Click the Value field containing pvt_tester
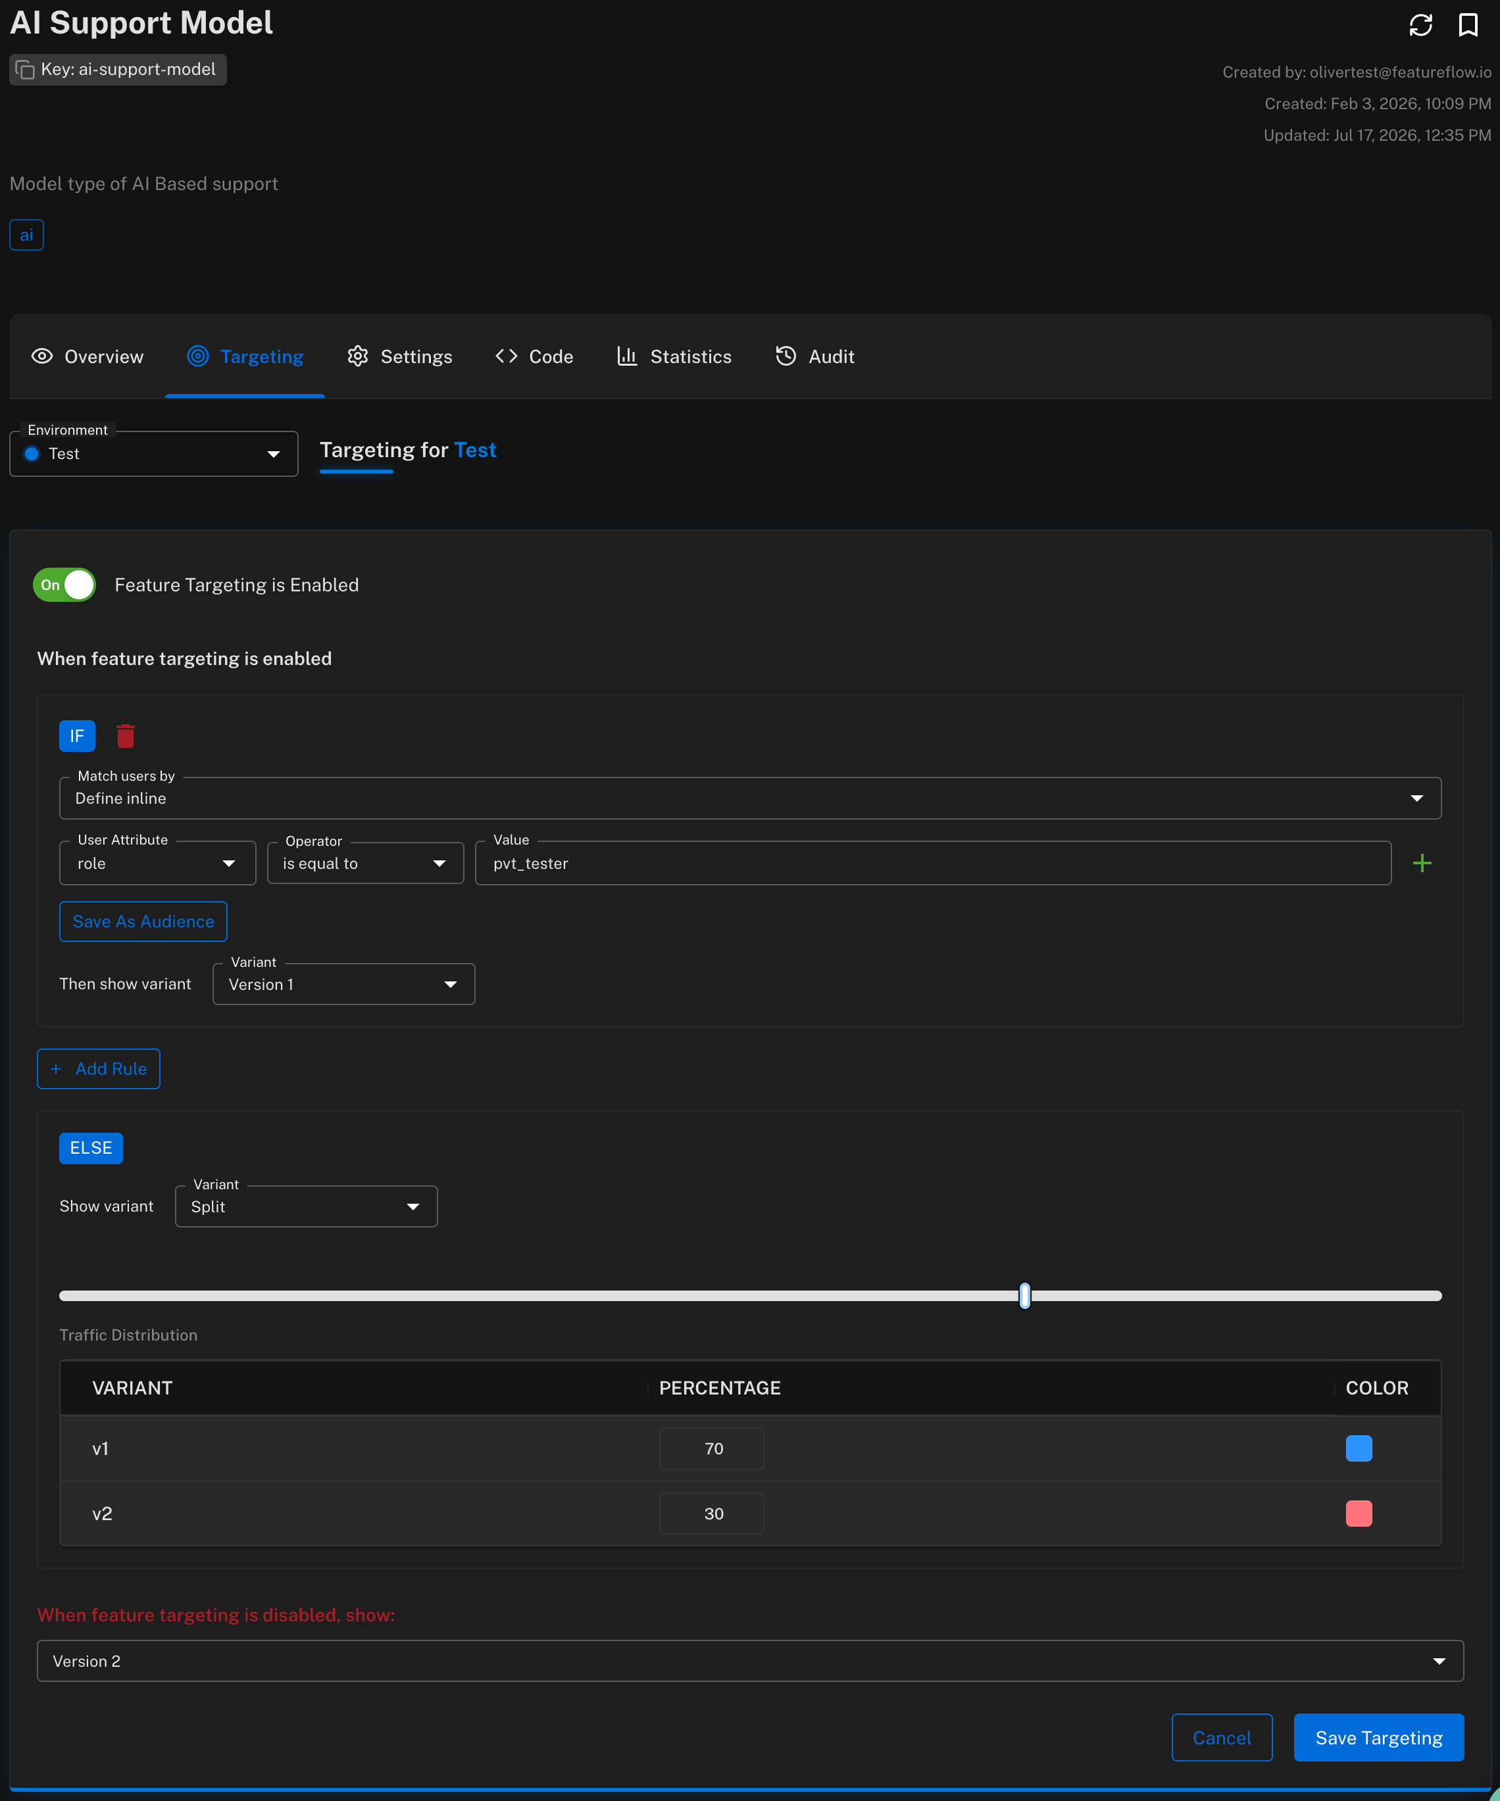This screenshot has width=1500, height=1801. pos(933,863)
